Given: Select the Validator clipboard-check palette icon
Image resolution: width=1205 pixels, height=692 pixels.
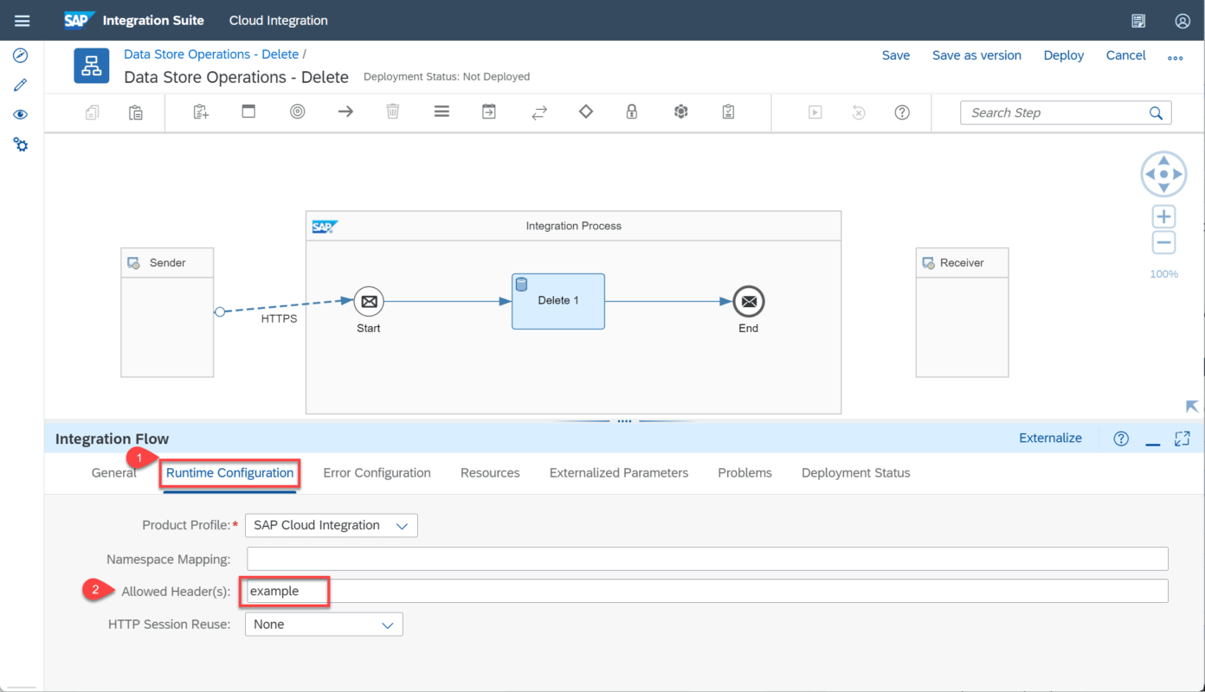Looking at the screenshot, I should click(728, 112).
